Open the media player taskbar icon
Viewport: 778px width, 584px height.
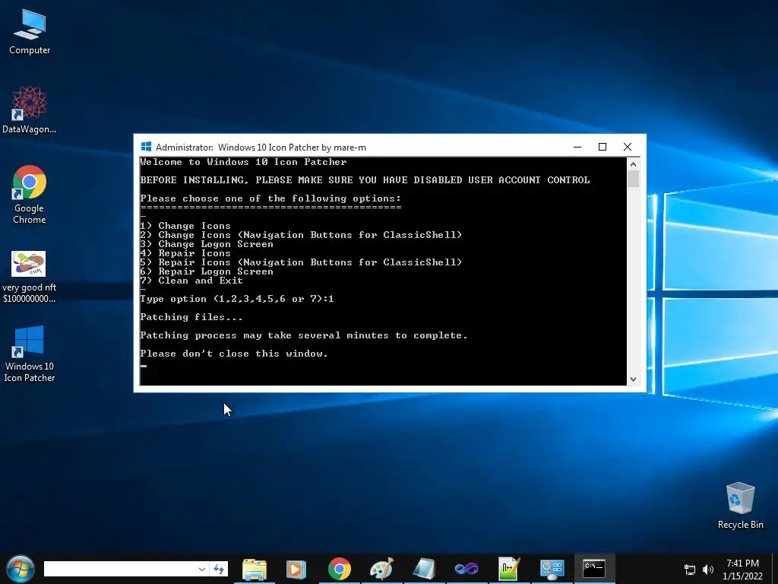tap(296, 569)
